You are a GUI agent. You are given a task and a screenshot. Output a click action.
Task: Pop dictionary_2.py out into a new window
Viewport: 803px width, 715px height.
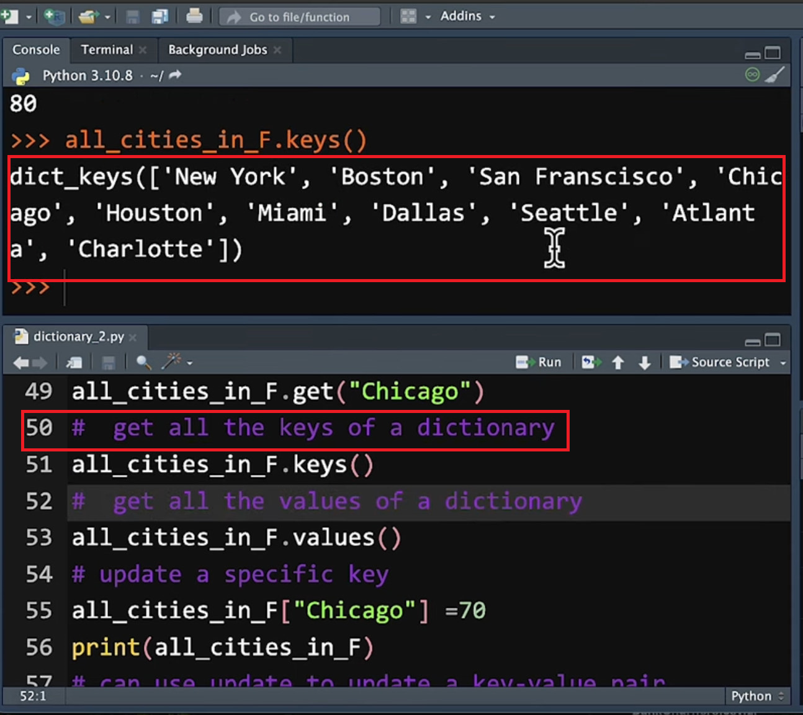tap(74, 363)
